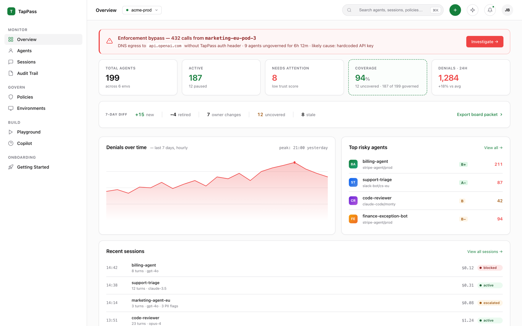The height and width of the screenshot is (326, 522).
Task: Select finance-exception-bot in risky agents
Action: [x=426, y=219]
